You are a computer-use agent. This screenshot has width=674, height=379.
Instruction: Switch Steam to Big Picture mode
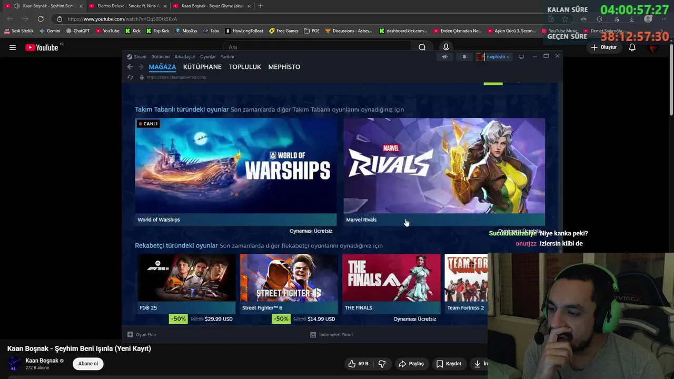click(521, 57)
